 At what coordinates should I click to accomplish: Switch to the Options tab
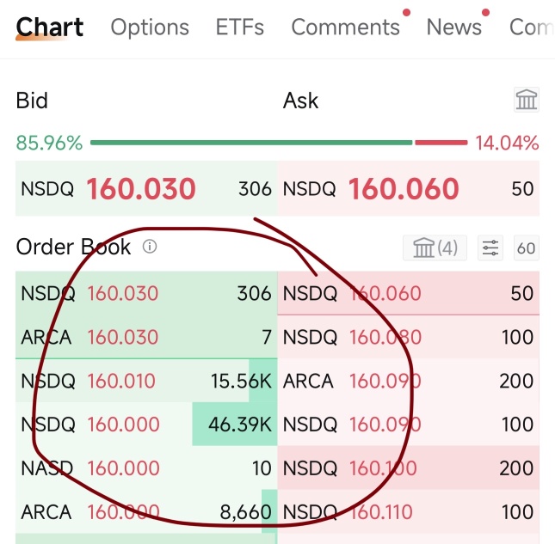tap(150, 28)
